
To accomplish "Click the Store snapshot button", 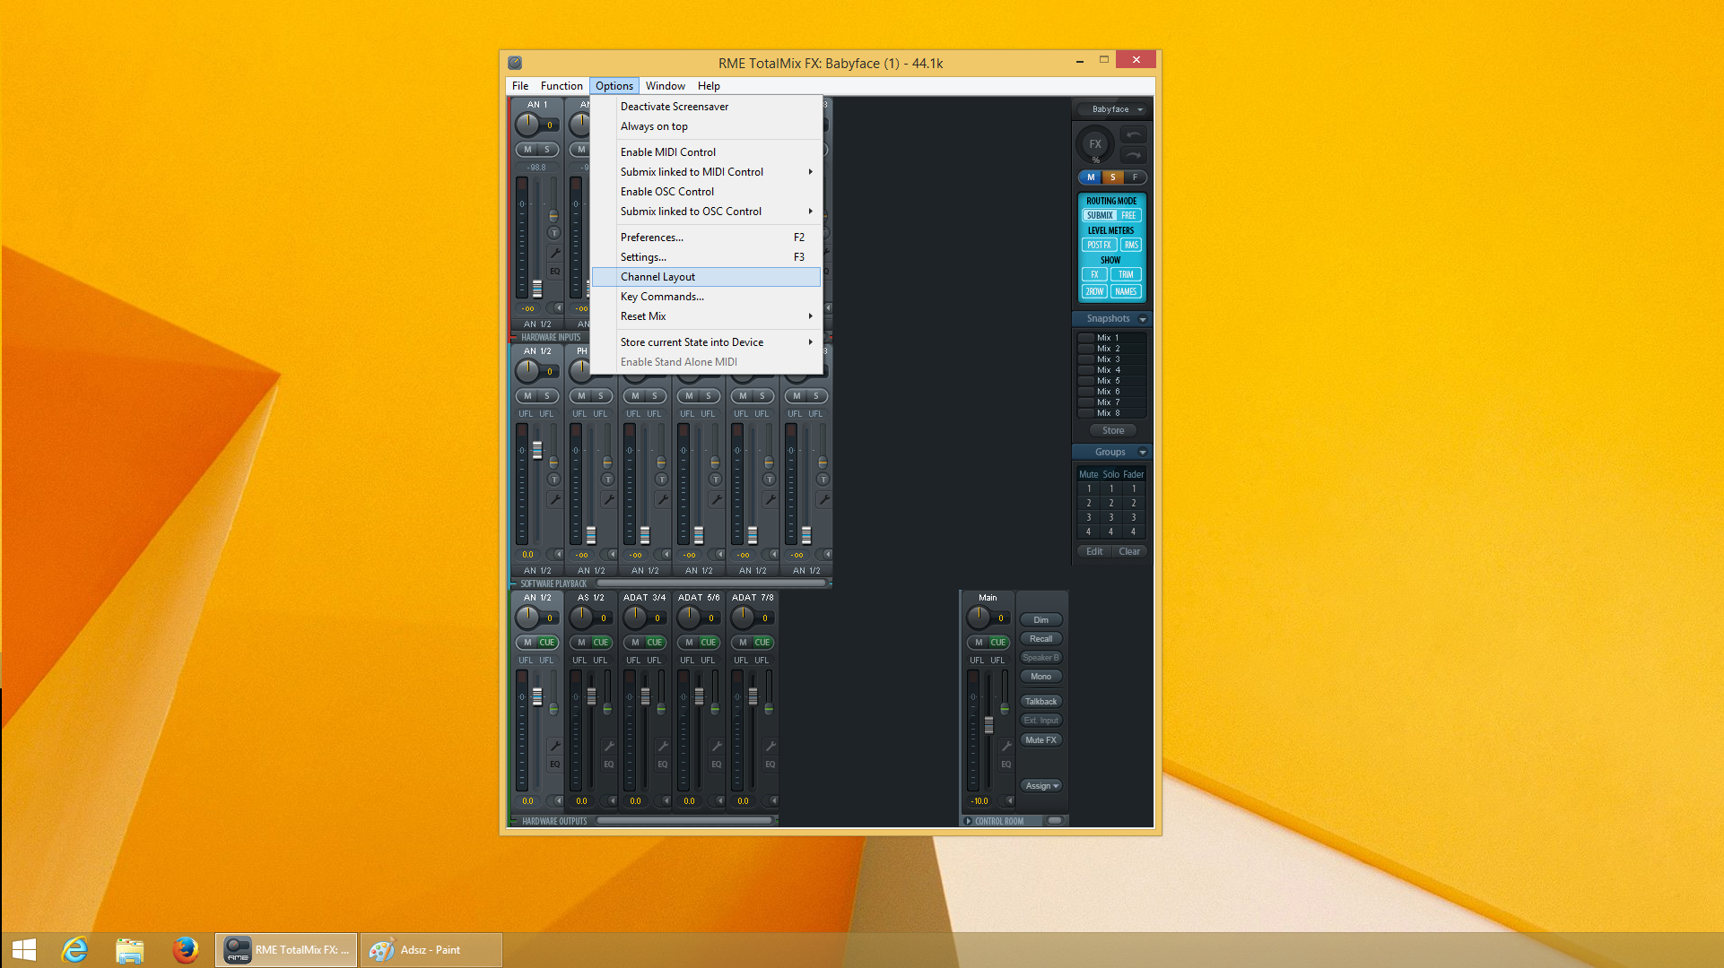I will point(1112,430).
